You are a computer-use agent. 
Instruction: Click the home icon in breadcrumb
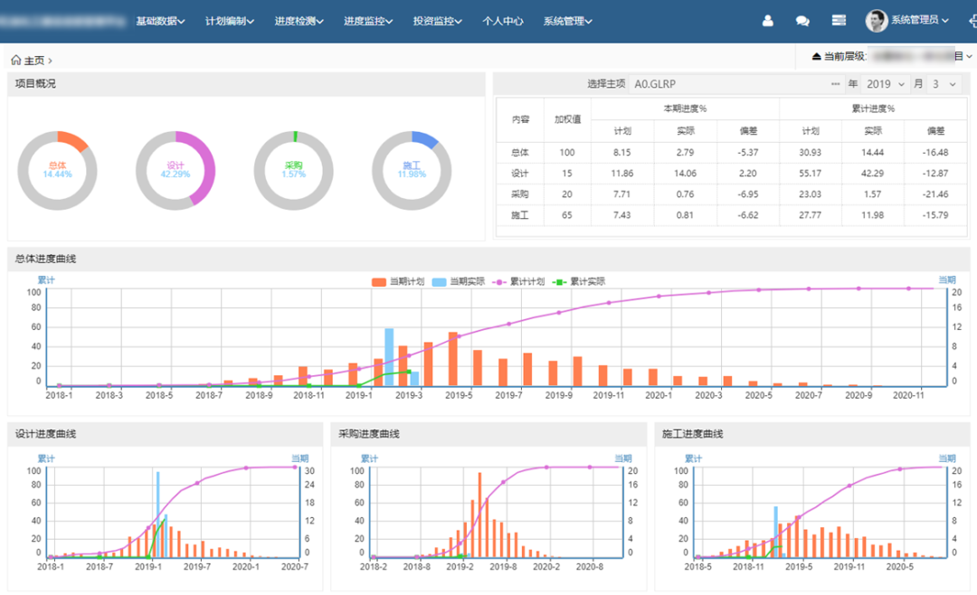[16, 60]
